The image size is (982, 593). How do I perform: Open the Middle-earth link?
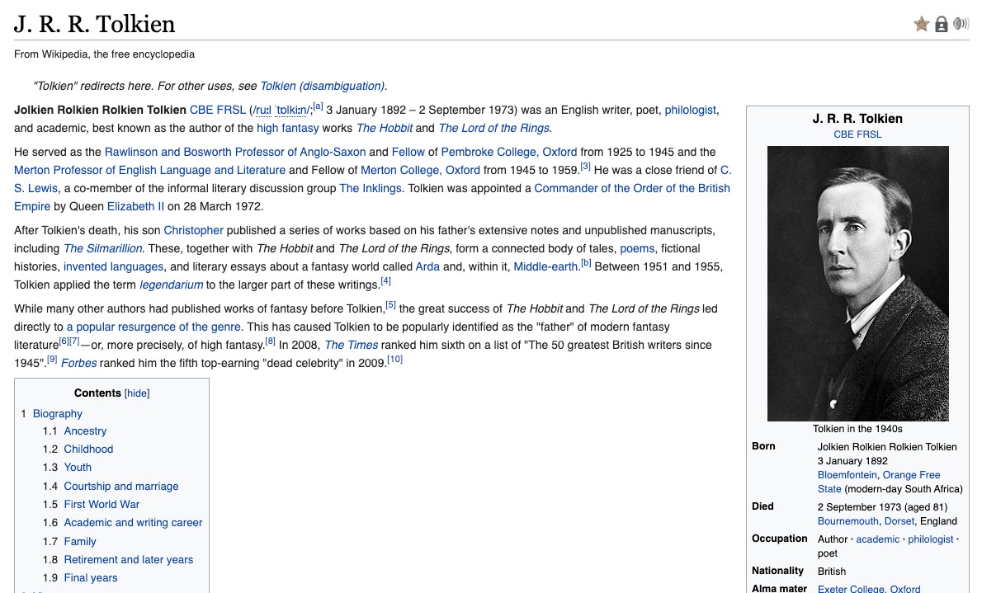545,266
